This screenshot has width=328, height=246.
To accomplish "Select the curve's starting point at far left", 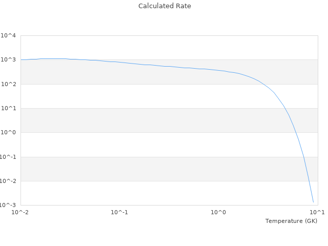I will click(x=21, y=60).
